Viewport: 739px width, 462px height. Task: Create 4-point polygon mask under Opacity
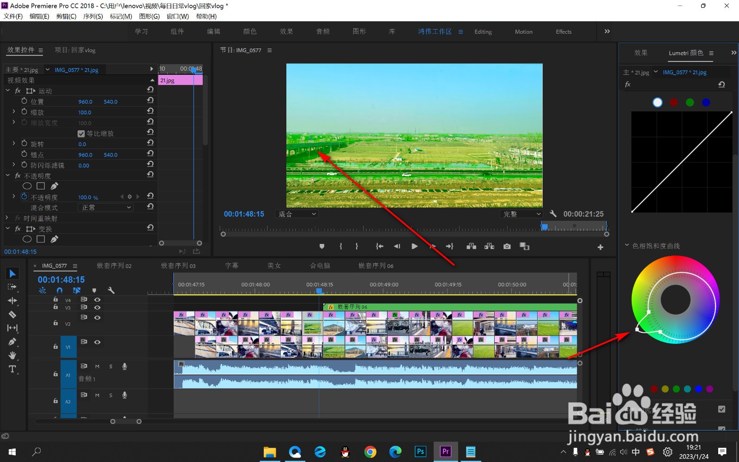click(41, 186)
